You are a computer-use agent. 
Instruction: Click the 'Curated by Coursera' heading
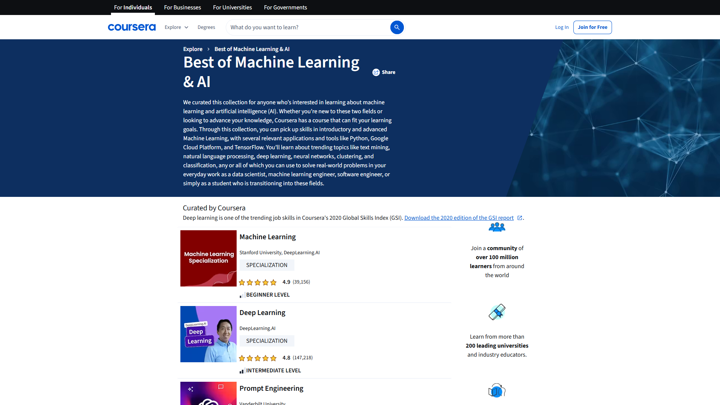[x=214, y=208]
